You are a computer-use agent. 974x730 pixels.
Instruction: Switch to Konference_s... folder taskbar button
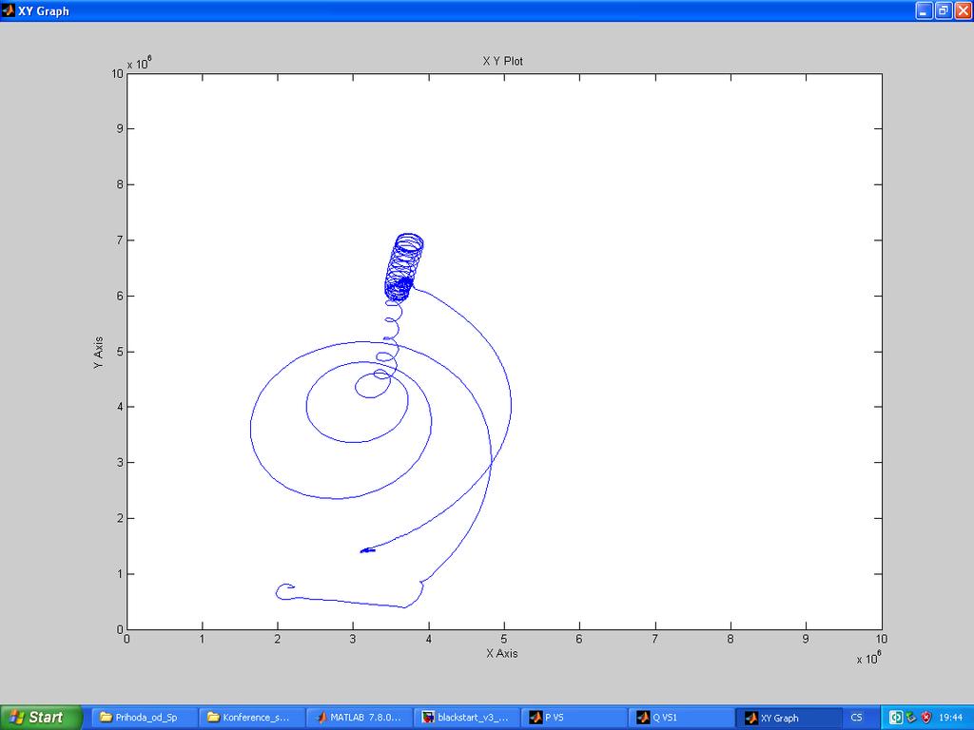tap(252, 718)
